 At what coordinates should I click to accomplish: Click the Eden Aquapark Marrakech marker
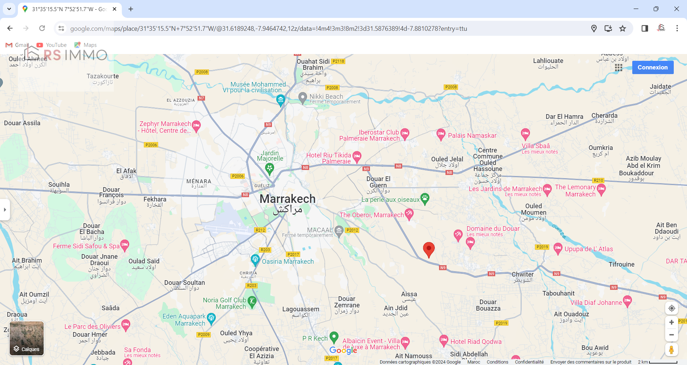[x=211, y=318]
